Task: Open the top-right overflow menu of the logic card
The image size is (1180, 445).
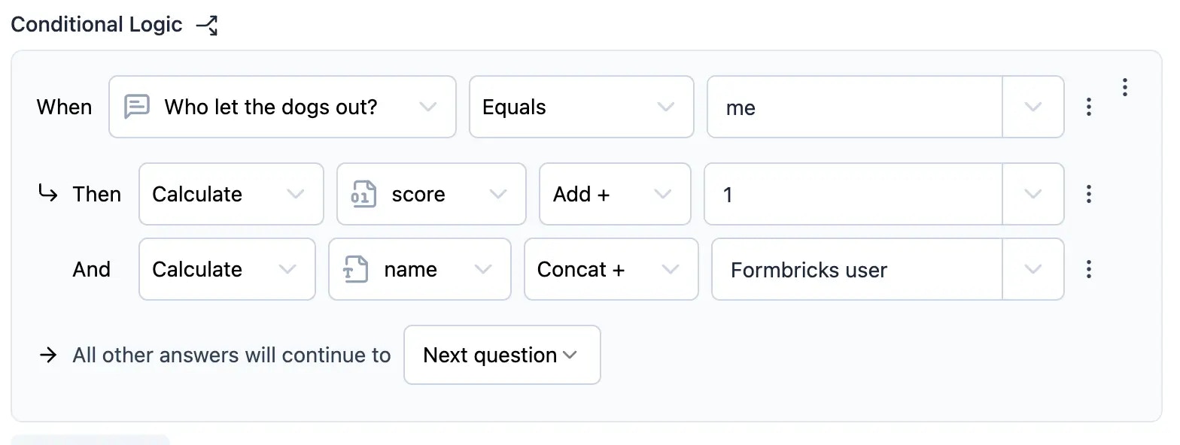Action: coord(1124,87)
